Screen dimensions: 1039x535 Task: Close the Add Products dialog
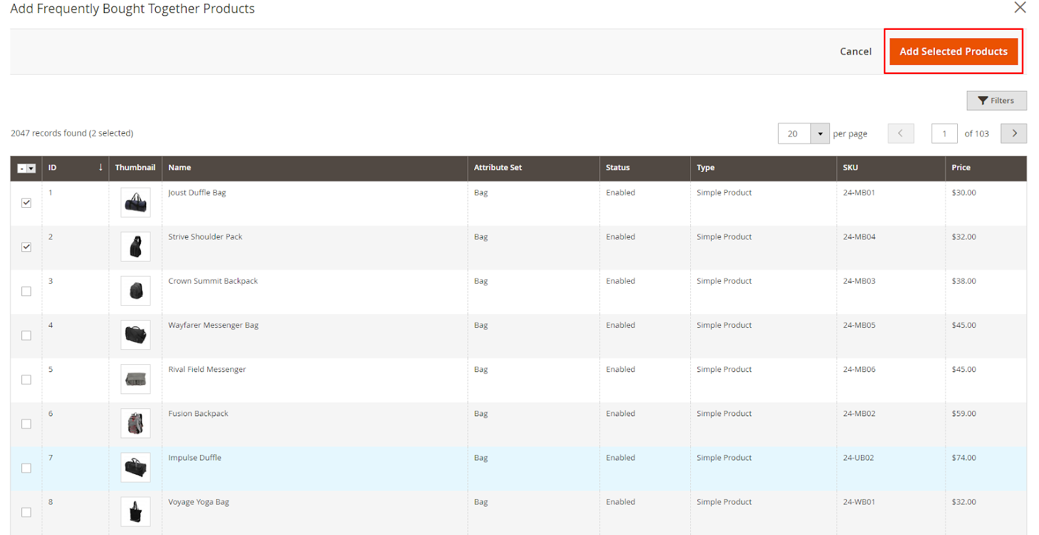coord(1020,8)
